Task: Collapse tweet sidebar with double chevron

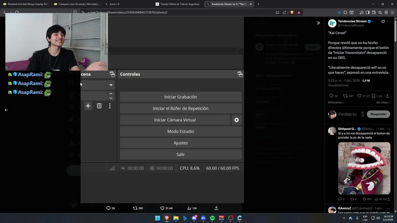Action: (x=318, y=23)
